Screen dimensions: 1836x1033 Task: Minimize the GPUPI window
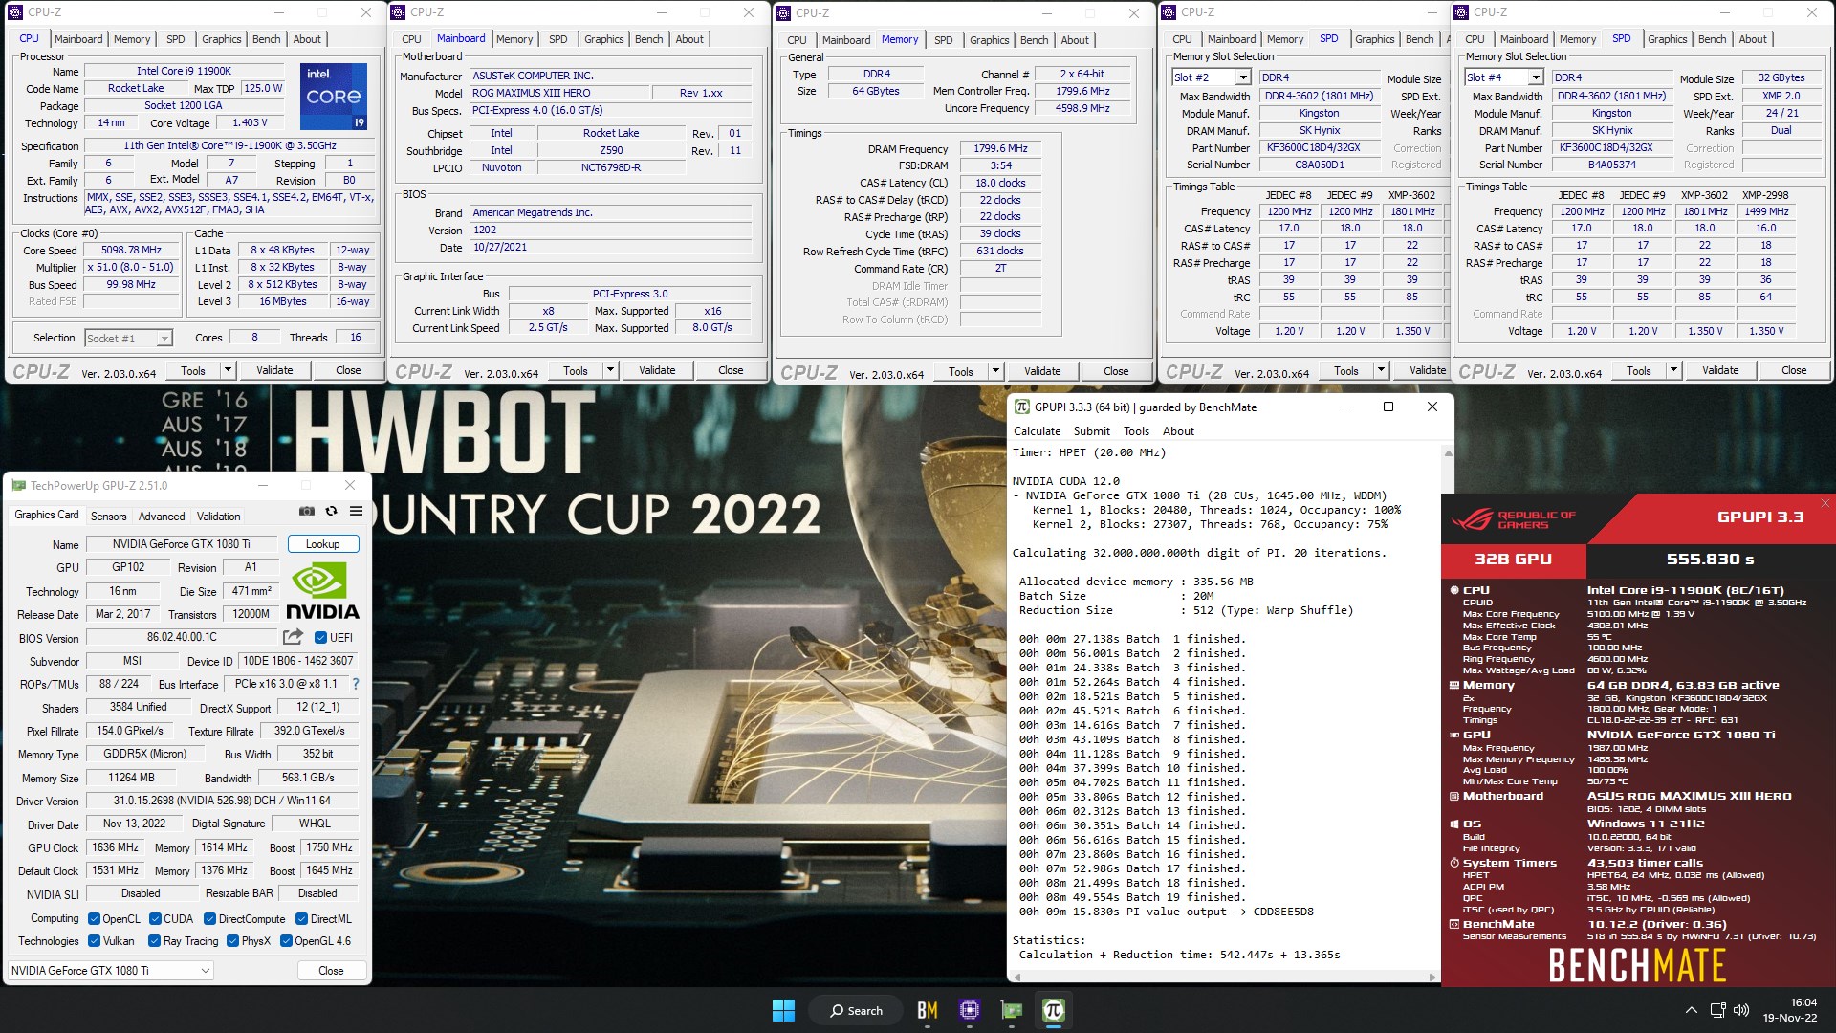(x=1344, y=407)
